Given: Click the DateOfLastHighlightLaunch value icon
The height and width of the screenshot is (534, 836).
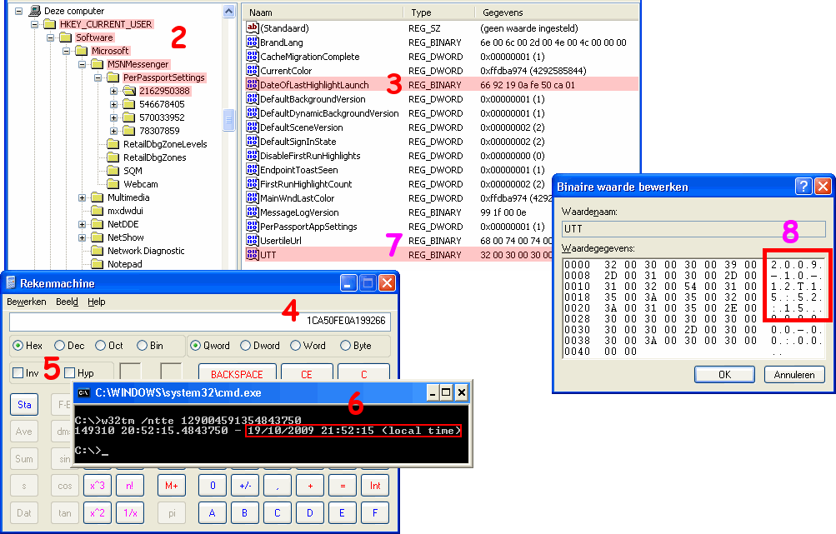Looking at the screenshot, I should pos(253,85).
